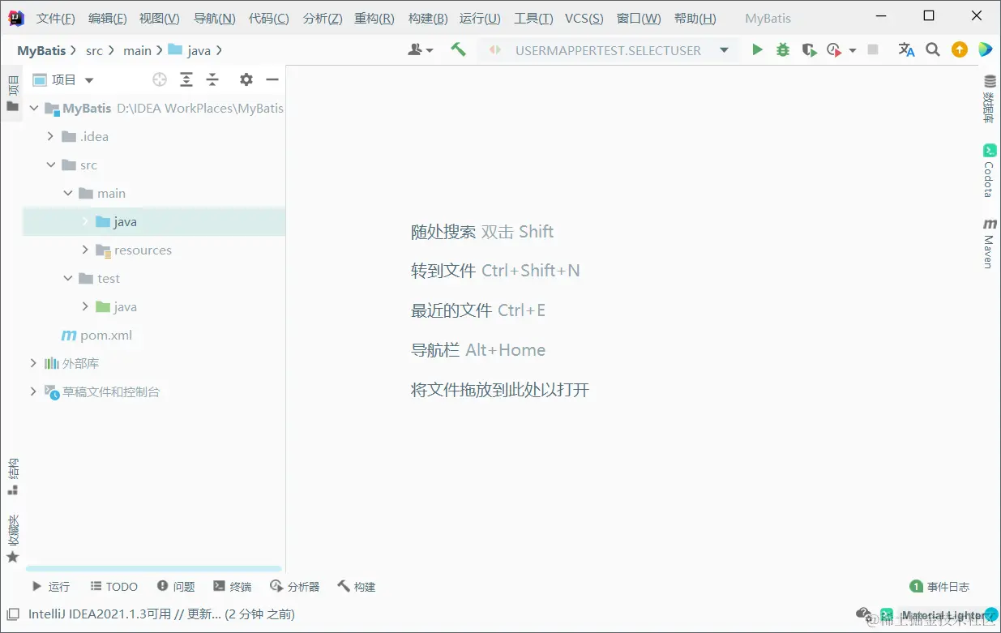Run USERMAPPERTEST.SELECTUSER with the green play icon
This screenshot has height=633, width=1001.
(x=757, y=50)
